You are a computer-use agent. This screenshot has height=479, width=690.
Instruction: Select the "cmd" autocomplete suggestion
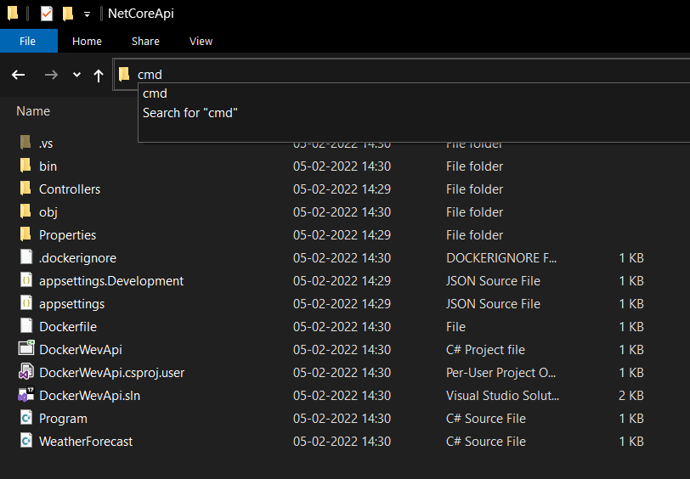click(156, 93)
